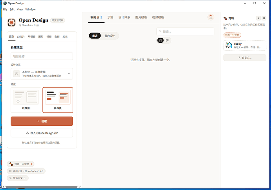Viewport: 271px width, 190px height.
Task: Select the 视频 video tab
Action: pos(49,36)
